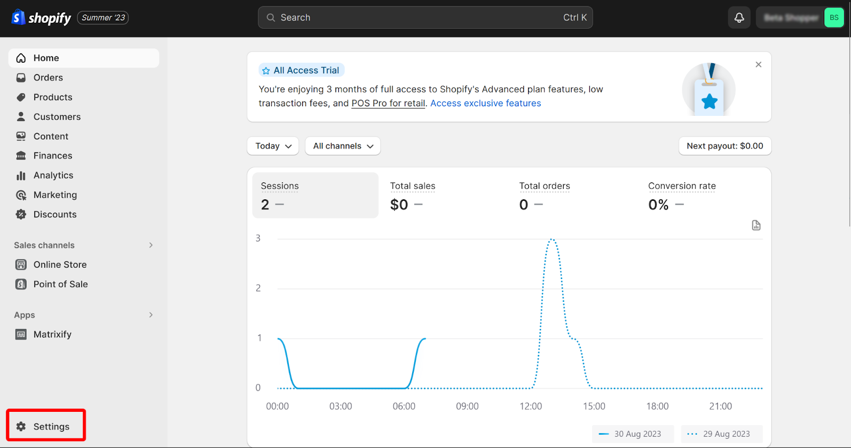
Task: Open the Matrixify app icon
Action: coord(21,334)
